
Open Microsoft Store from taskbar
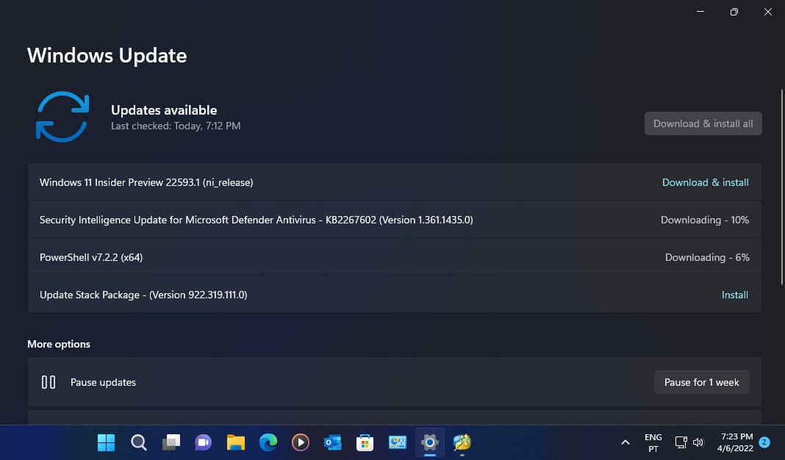click(x=365, y=442)
